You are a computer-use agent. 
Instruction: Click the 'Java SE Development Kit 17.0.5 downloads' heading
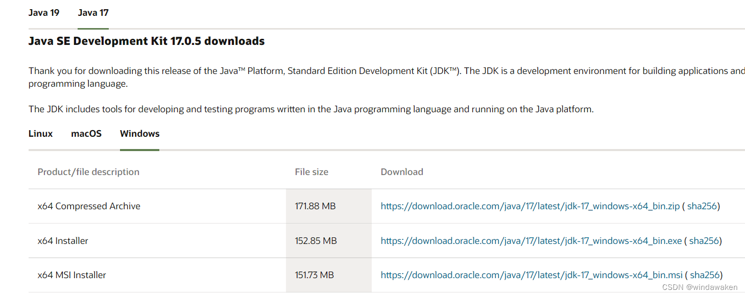[x=147, y=41]
